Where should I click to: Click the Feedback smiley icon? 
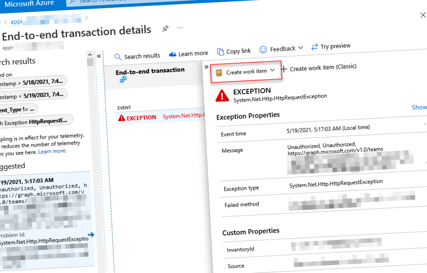click(263, 48)
